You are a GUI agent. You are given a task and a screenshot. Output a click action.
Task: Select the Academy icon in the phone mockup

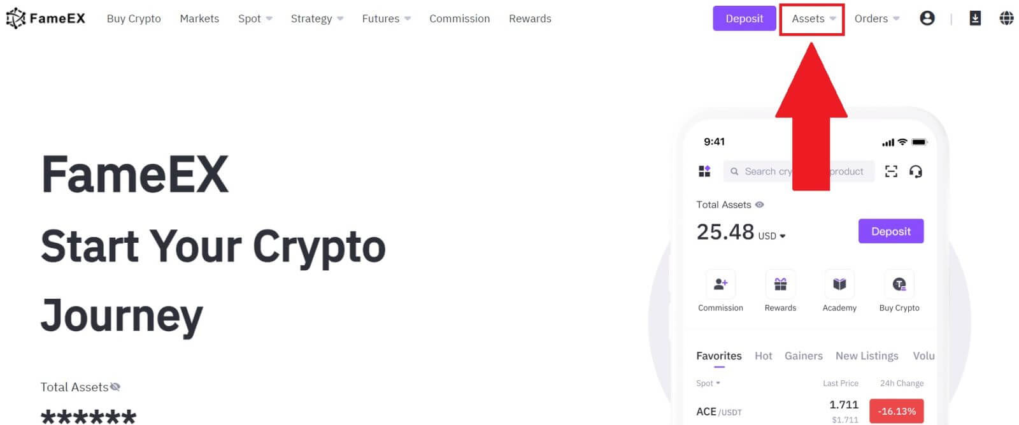[x=839, y=284]
